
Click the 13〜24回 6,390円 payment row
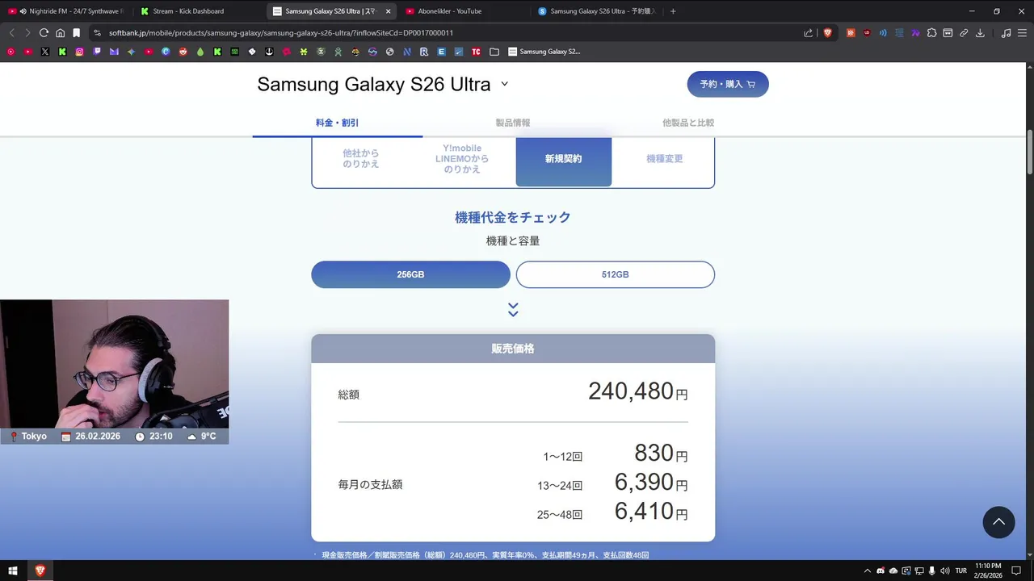(612, 483)
